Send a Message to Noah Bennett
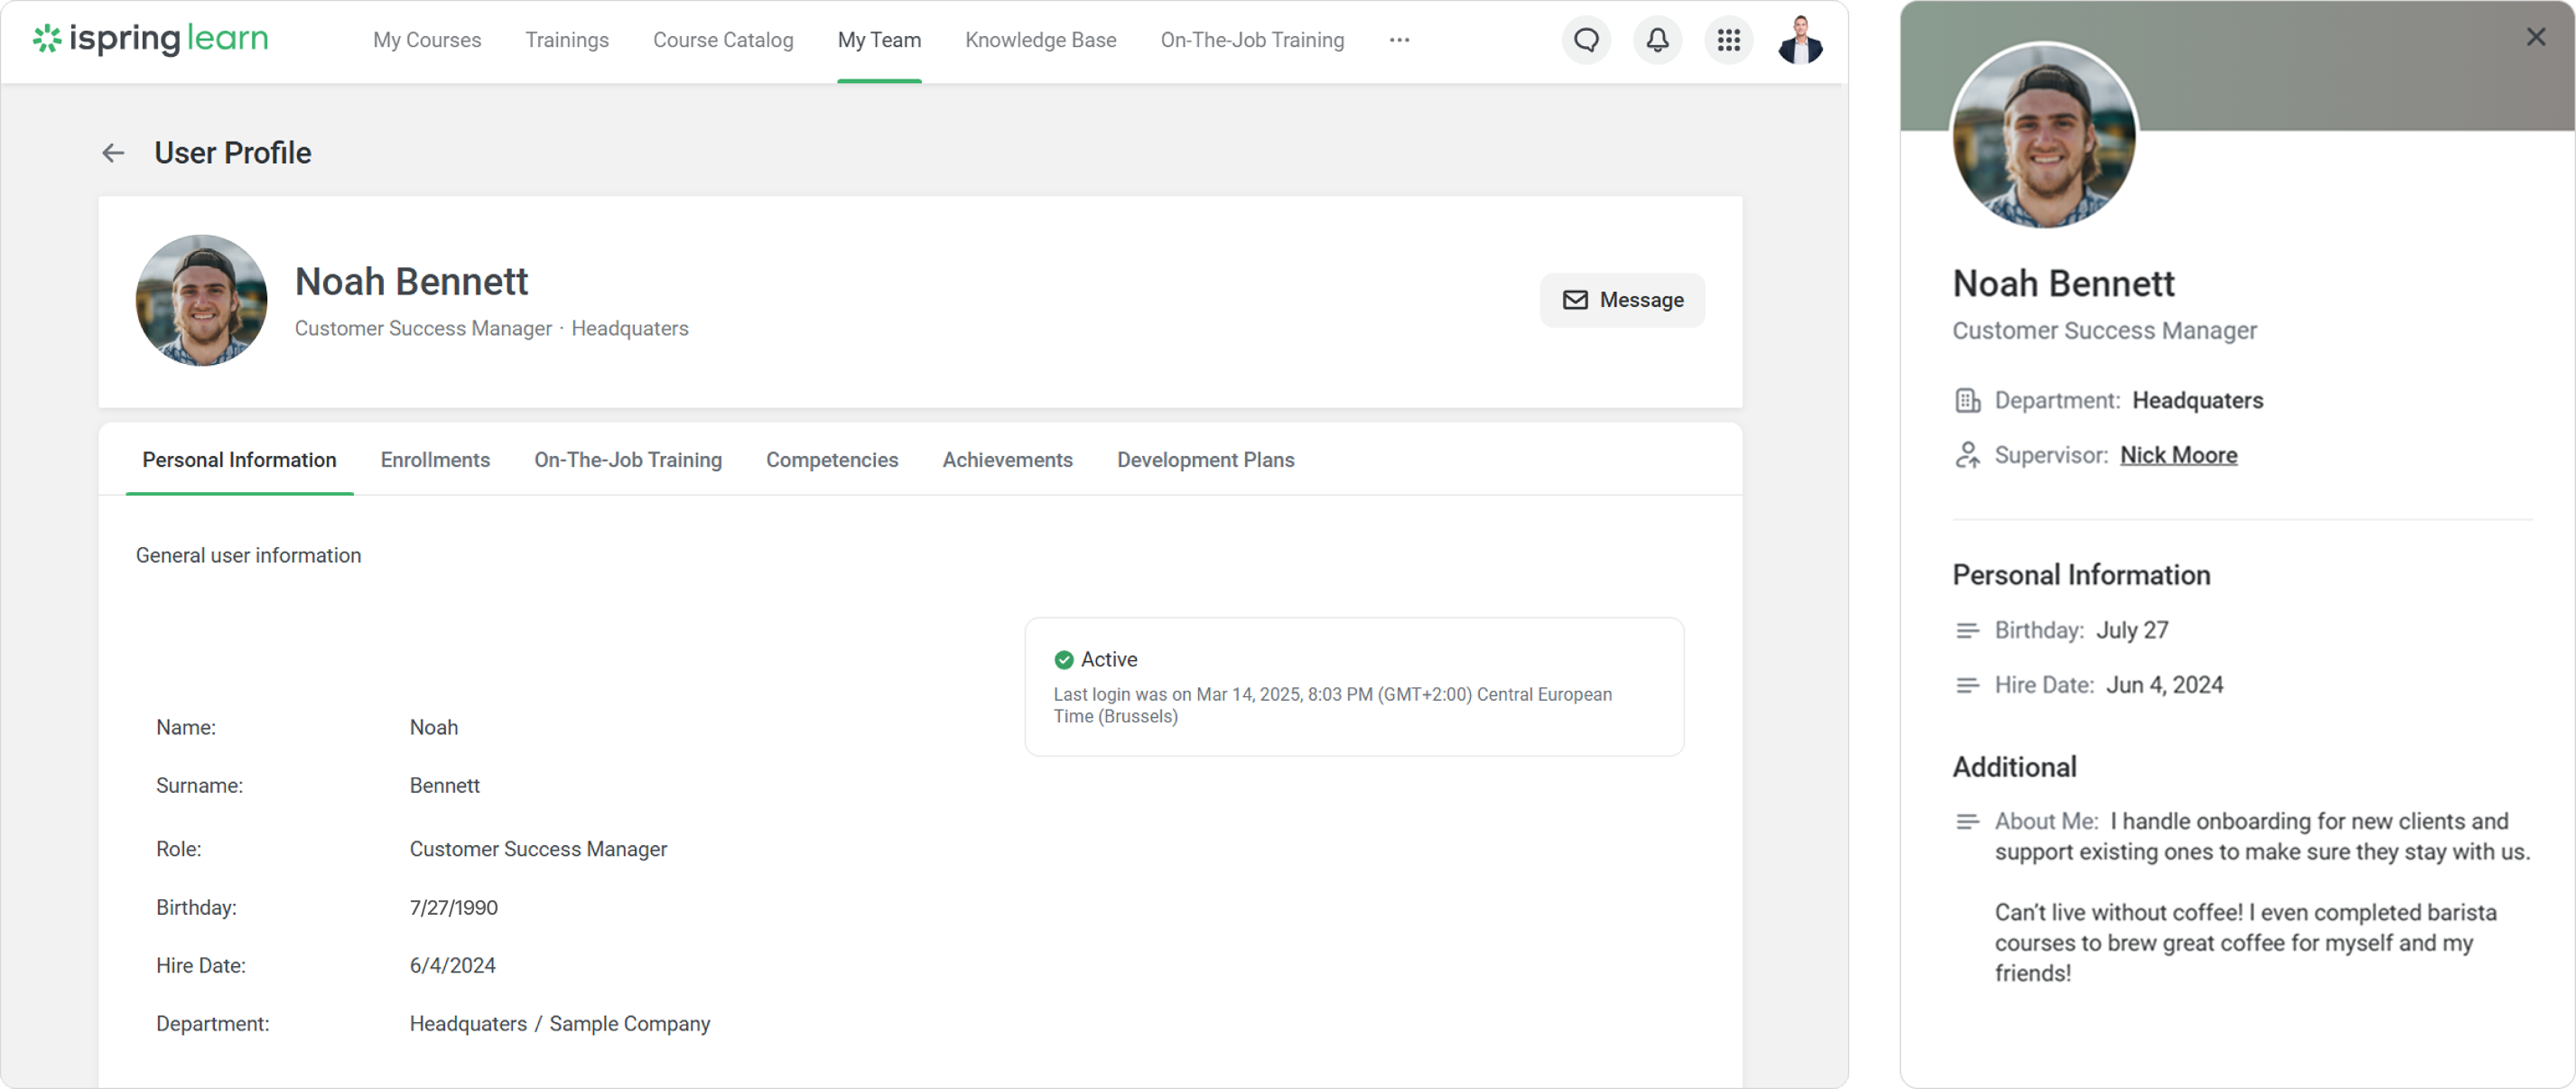Image resolution: width=2576 pixels, height=1089 pixels. click(x=1621, y=300)
